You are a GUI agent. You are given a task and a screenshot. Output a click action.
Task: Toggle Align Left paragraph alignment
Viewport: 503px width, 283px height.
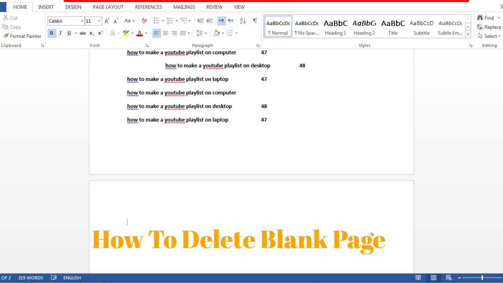pos(157,33)
